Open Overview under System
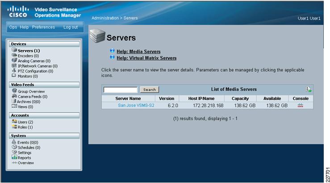This screenshot has height=183, width=330. coord(25,163)
